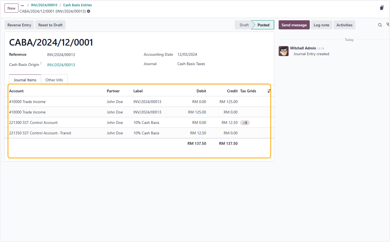Open the breadcrumb ellipsis menu
Viewport: 390px width, 242px height.
[22, 6]
